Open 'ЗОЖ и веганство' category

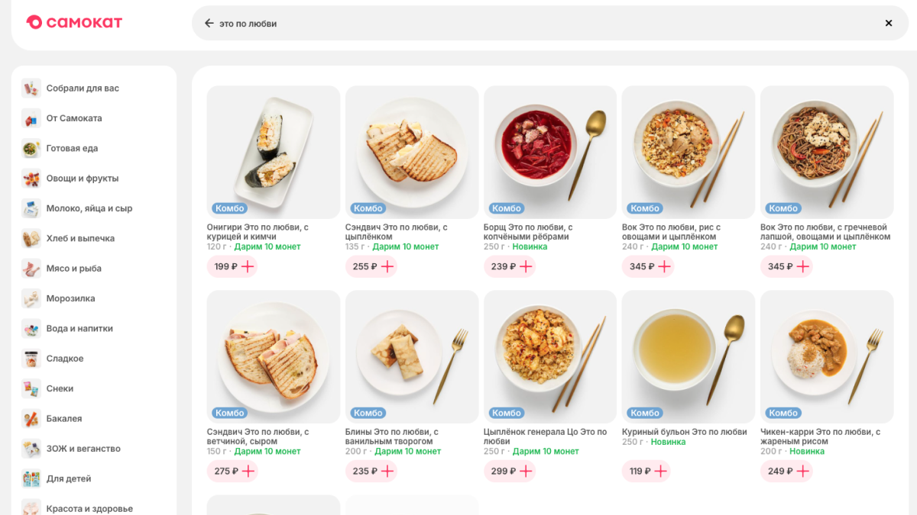coord(83,449)
